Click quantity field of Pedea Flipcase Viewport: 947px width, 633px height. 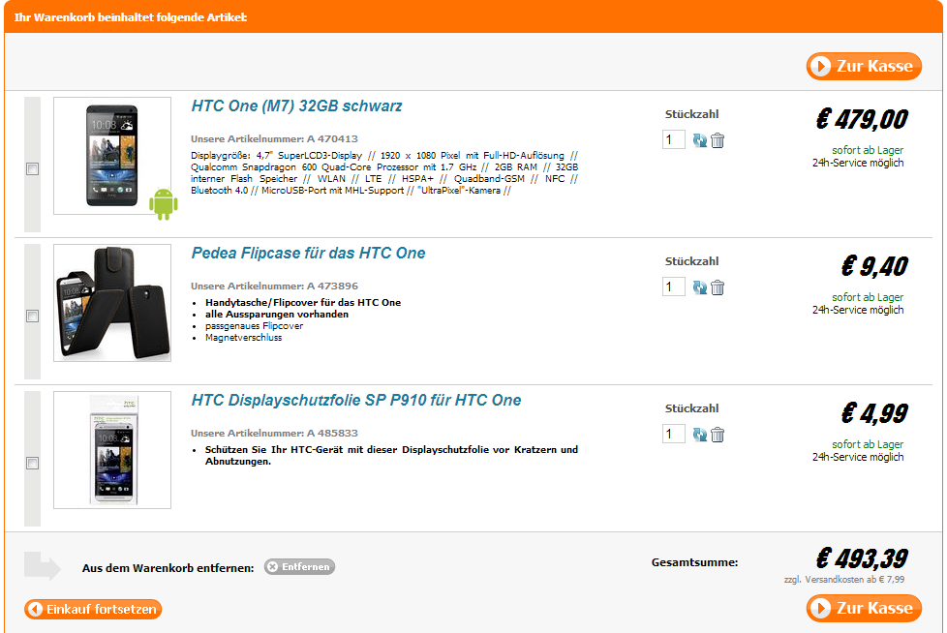pyautogui.click(x=674, y=286)
